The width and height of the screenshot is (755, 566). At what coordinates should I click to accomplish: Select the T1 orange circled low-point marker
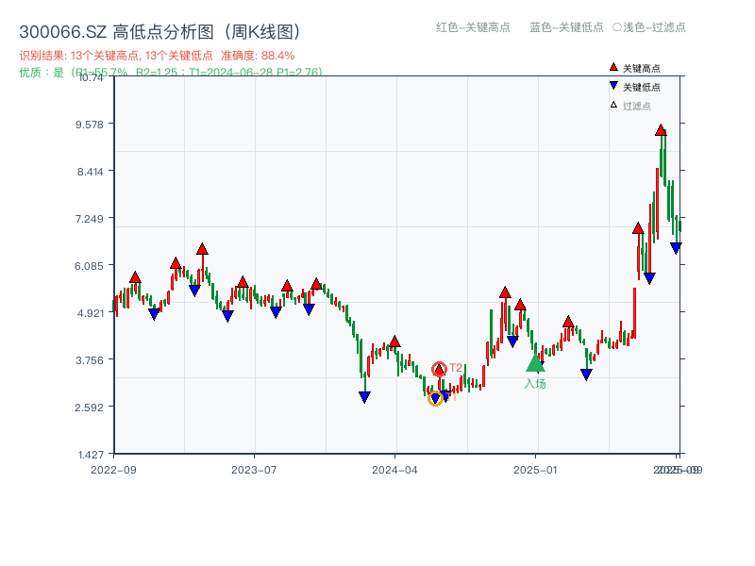coord(435,398)
